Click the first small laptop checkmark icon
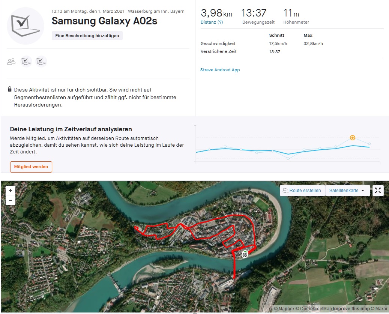 point(26,61)
